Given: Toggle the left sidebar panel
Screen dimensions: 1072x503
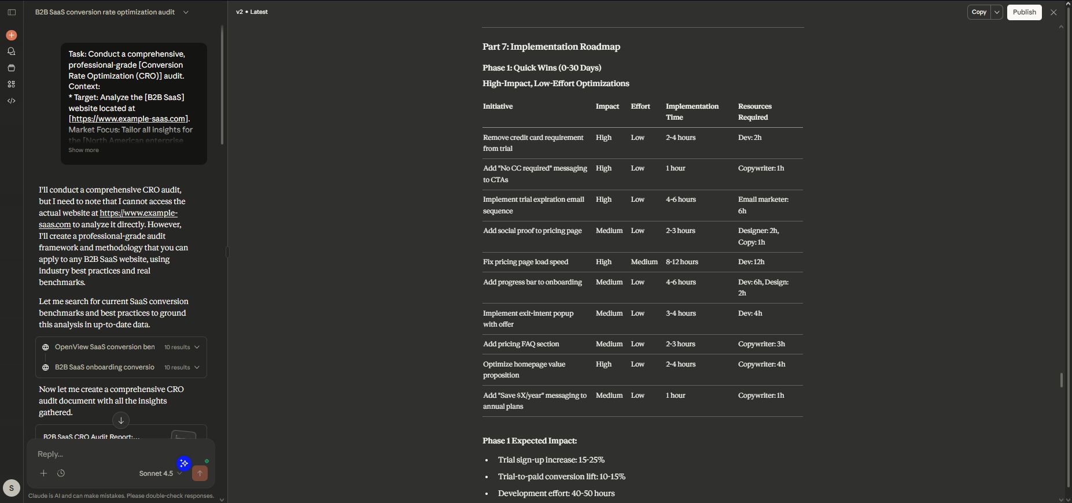Looking at the screenshot, I should coord(12,12).
